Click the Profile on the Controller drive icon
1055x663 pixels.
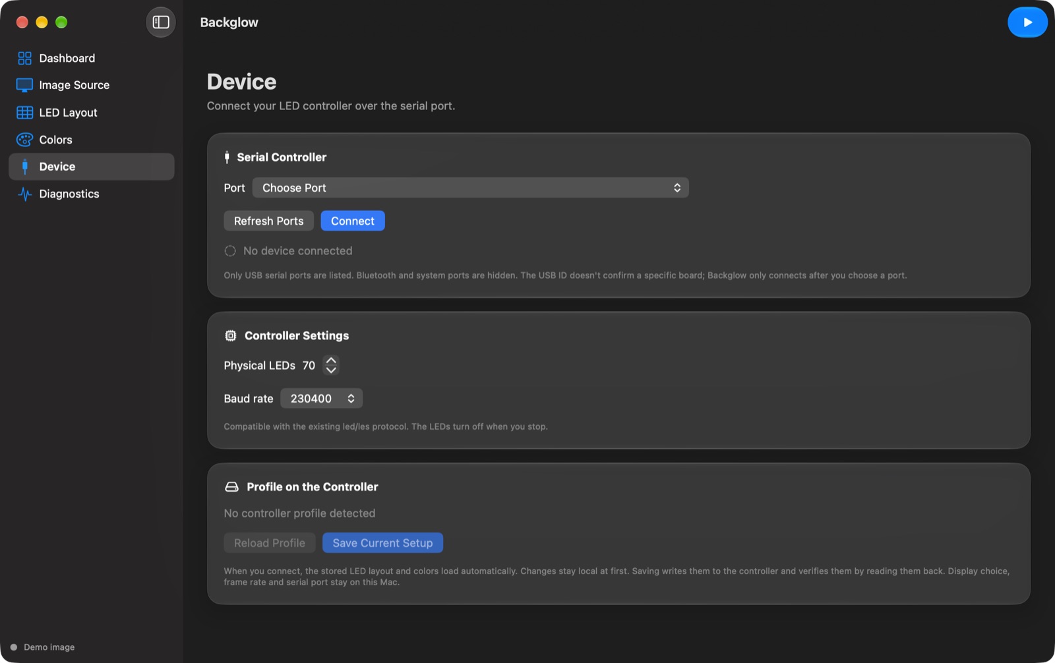(231, 487)
